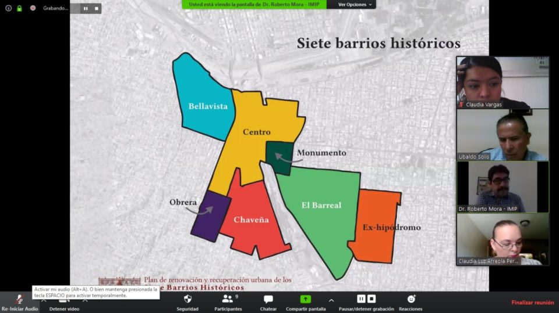Click the Re-Iniciar Audio microphone icon
Image resolution: width=559 pixels, height=313 pixels.
(x=19, y=298)
